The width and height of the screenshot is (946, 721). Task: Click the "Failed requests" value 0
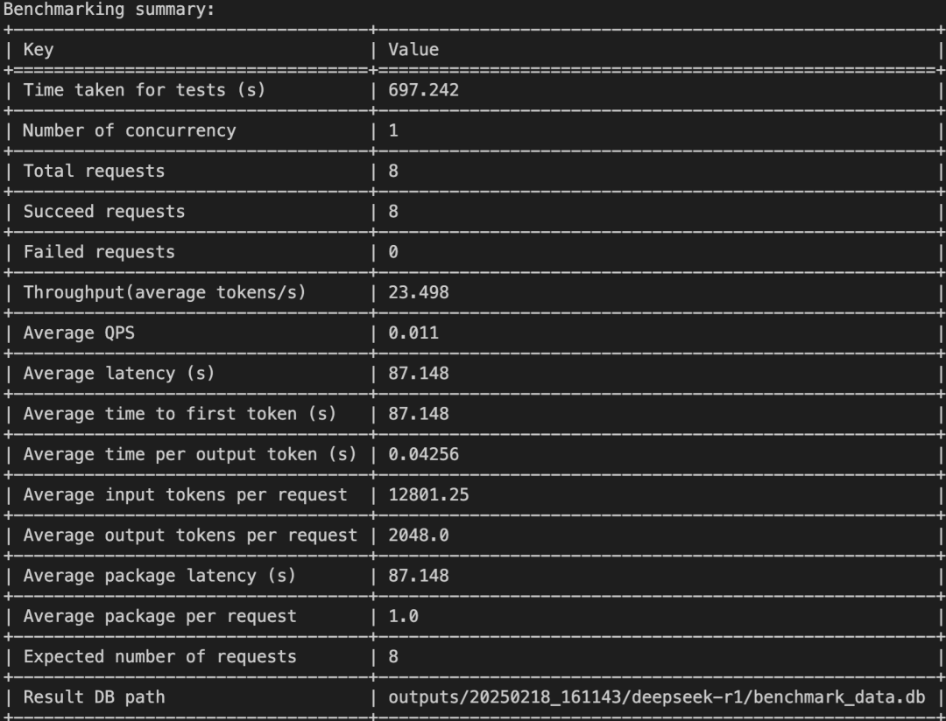tap(393, 252)
